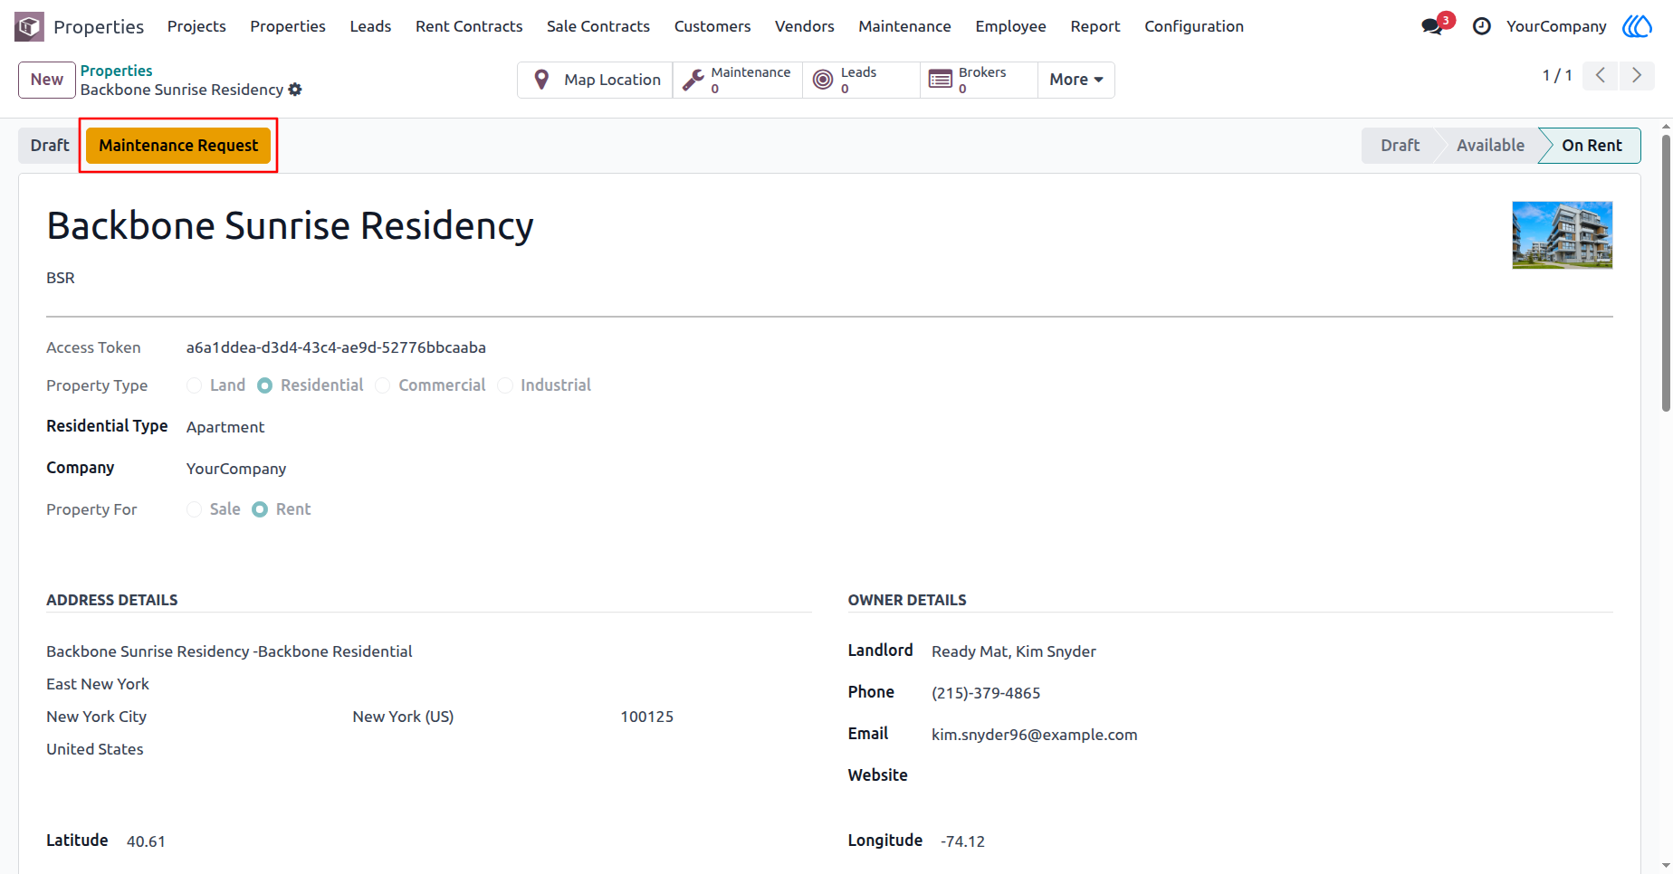The width and height of the screenshot is (1673, 874).
Task: Choose Sale for Property For
Action: (x=194, y=509)
